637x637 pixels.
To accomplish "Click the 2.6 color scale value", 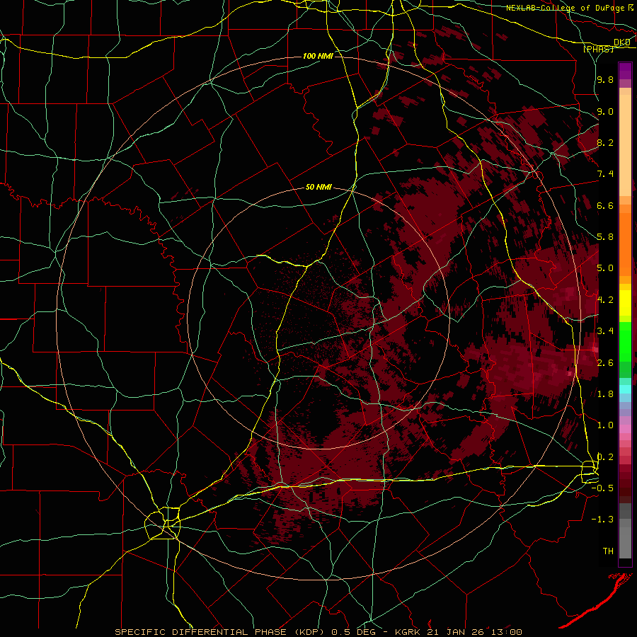I will (x=605, y=362).
